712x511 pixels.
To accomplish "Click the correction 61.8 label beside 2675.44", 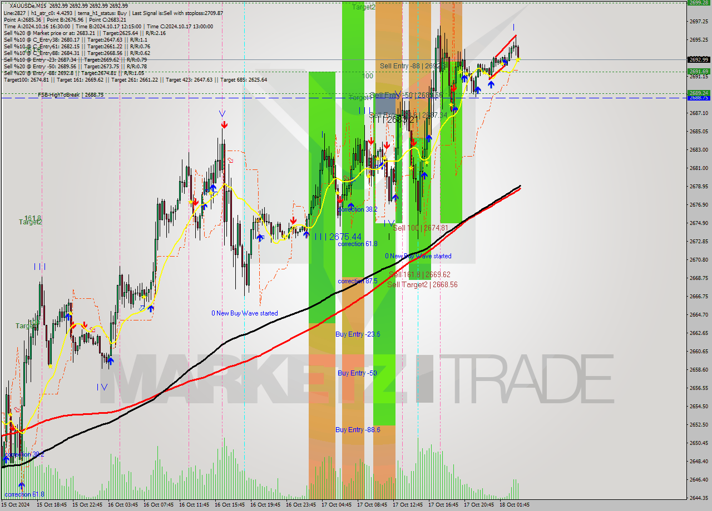I will click(358, 244).
